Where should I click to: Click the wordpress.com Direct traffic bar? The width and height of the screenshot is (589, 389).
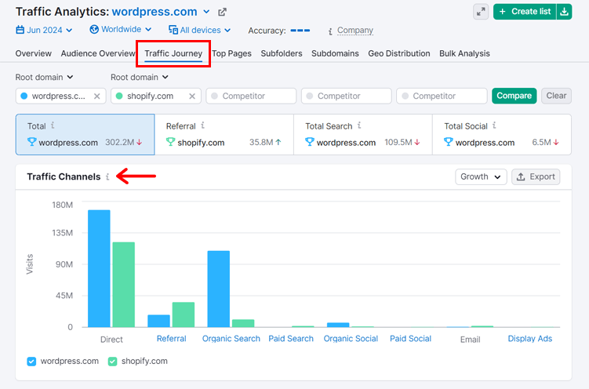(x=99, y=268)
